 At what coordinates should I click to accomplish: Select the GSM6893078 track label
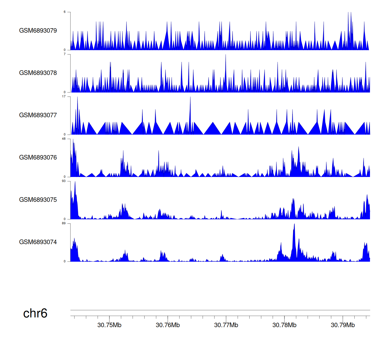click(x=38, y=73)
